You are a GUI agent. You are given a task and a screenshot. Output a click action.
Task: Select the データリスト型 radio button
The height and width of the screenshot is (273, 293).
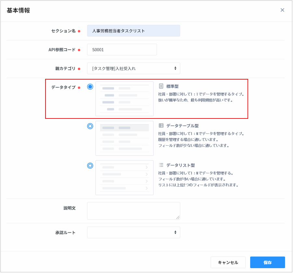tap(90, 166)
